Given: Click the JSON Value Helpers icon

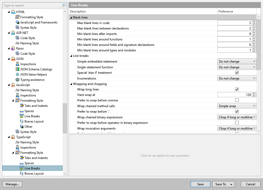Looking at the screenshot, I should [x=17, y=75].
